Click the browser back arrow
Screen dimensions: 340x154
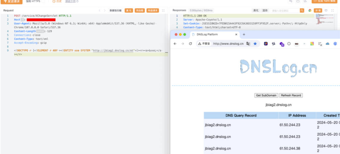175,43
